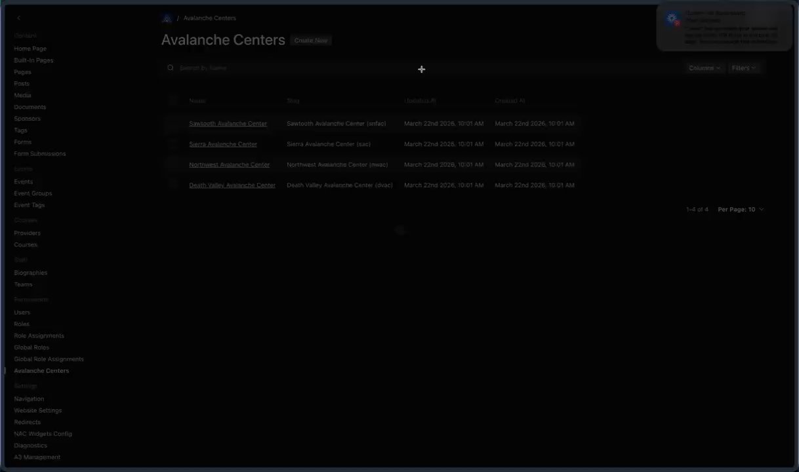Collapse the Permissions sidebar group
The image size is (799, 472).
[31, 300]
